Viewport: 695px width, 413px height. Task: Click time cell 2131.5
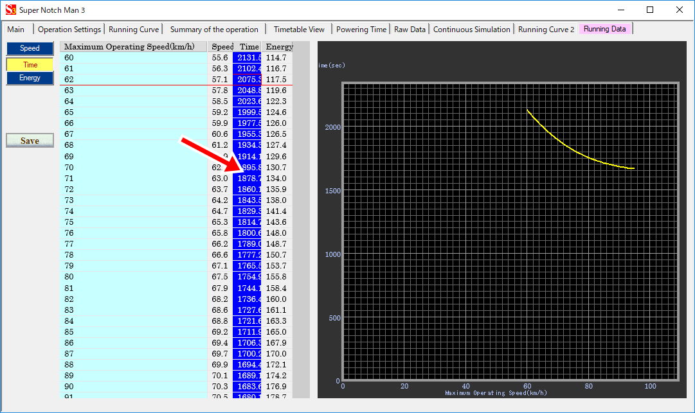point(248,58)
